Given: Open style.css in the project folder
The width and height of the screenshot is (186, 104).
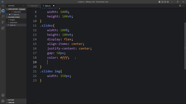Looking at the screenshot, I should pyautogui.click(x=12, y=25).
